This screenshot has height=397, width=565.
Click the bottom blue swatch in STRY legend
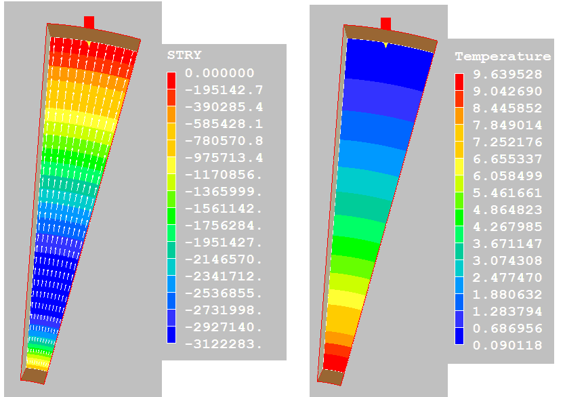171,334
